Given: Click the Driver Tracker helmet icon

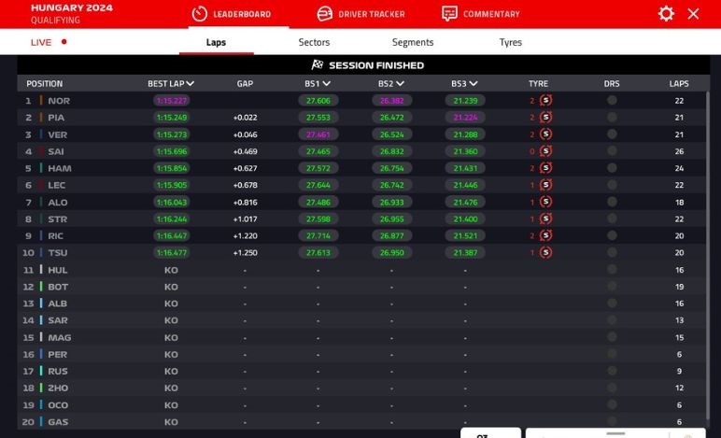Looking at the screenshot, I should pyautogui.click(x=324, y=14).
